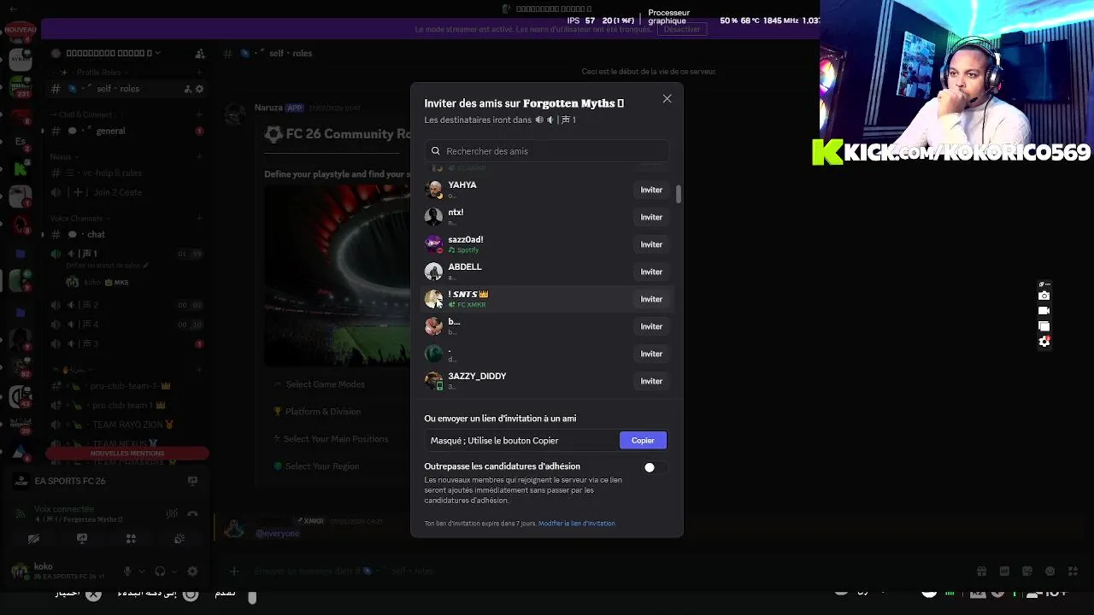Click overlay video record icon
The image size is (1094, 615).
1044,311
